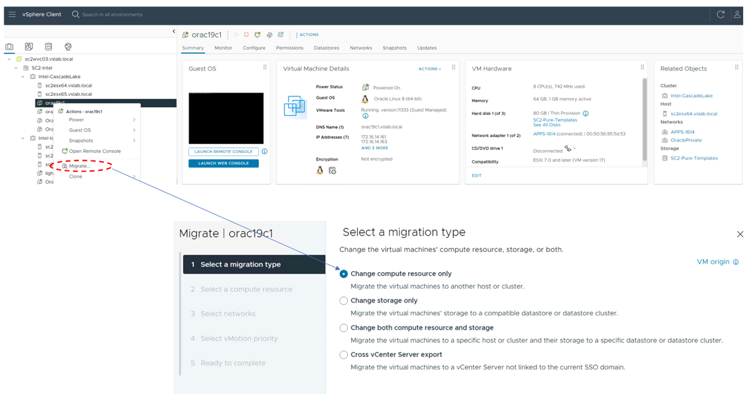The width and height of the screenshot is (749, 394).
Task: Switch to VMs and Templates inventory view
Action: pos(29,47)
